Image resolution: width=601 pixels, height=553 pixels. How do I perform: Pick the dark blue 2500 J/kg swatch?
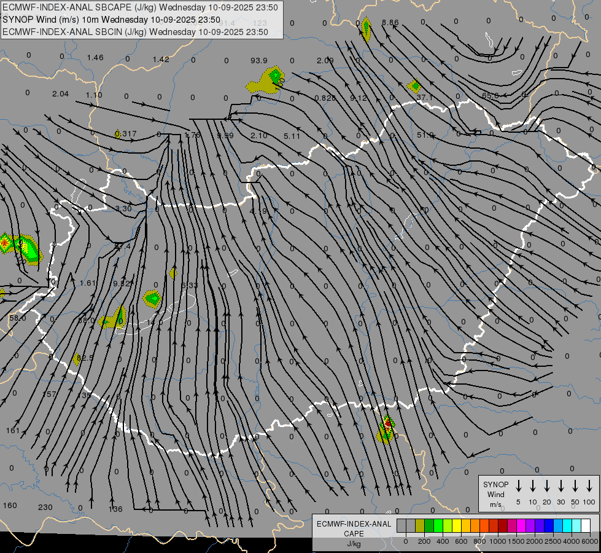pyautogui.click(x=549, y=525)
